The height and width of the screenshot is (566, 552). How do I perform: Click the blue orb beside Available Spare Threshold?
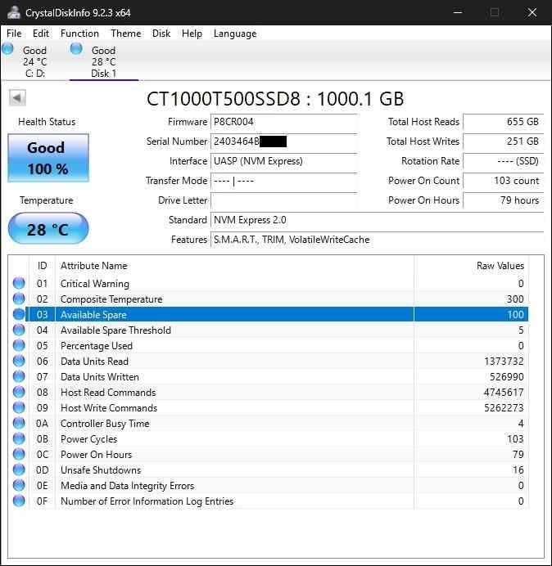tap(19, 330)
